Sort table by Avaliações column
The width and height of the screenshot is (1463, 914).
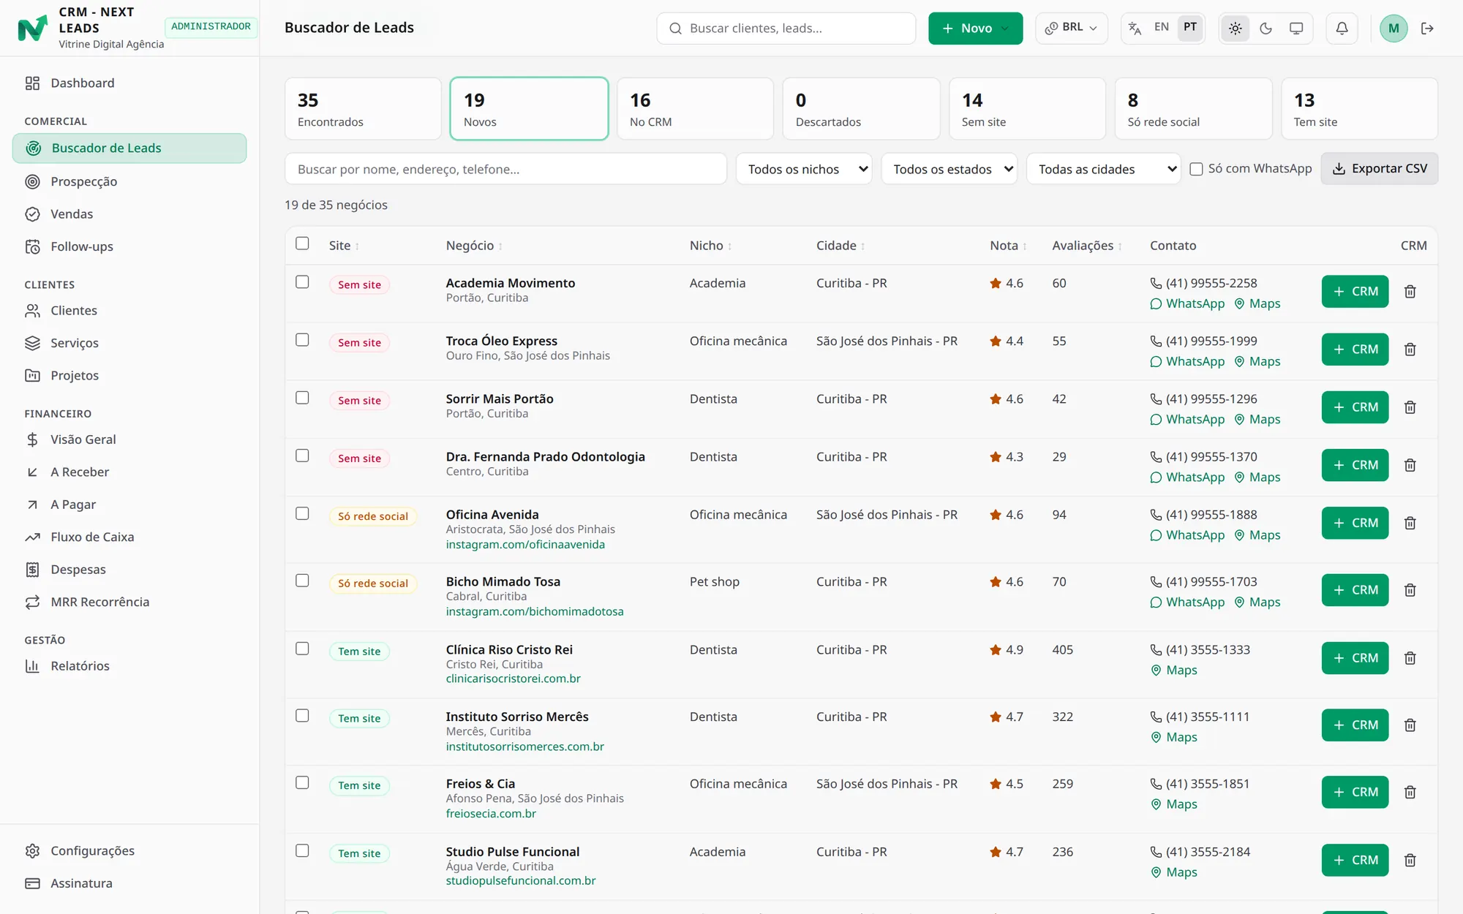pyautogui.click(x=1086, y=246)
